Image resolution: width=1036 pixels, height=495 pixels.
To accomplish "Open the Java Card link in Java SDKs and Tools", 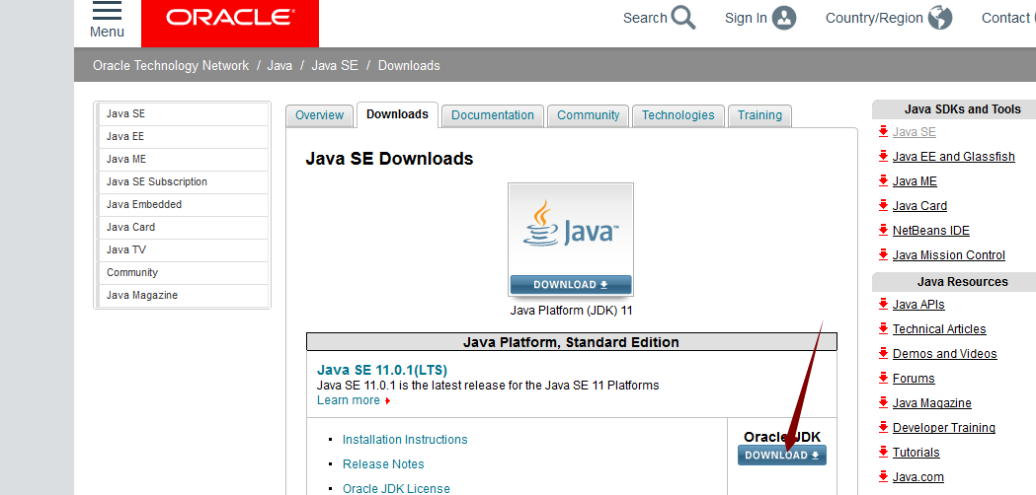I will 919,206.
